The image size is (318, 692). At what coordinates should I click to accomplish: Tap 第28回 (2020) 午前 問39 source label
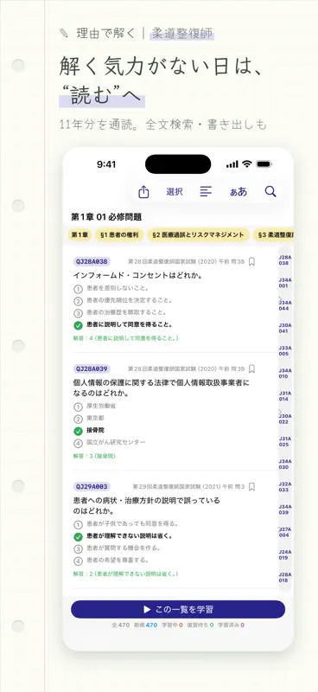coord(186,368)
